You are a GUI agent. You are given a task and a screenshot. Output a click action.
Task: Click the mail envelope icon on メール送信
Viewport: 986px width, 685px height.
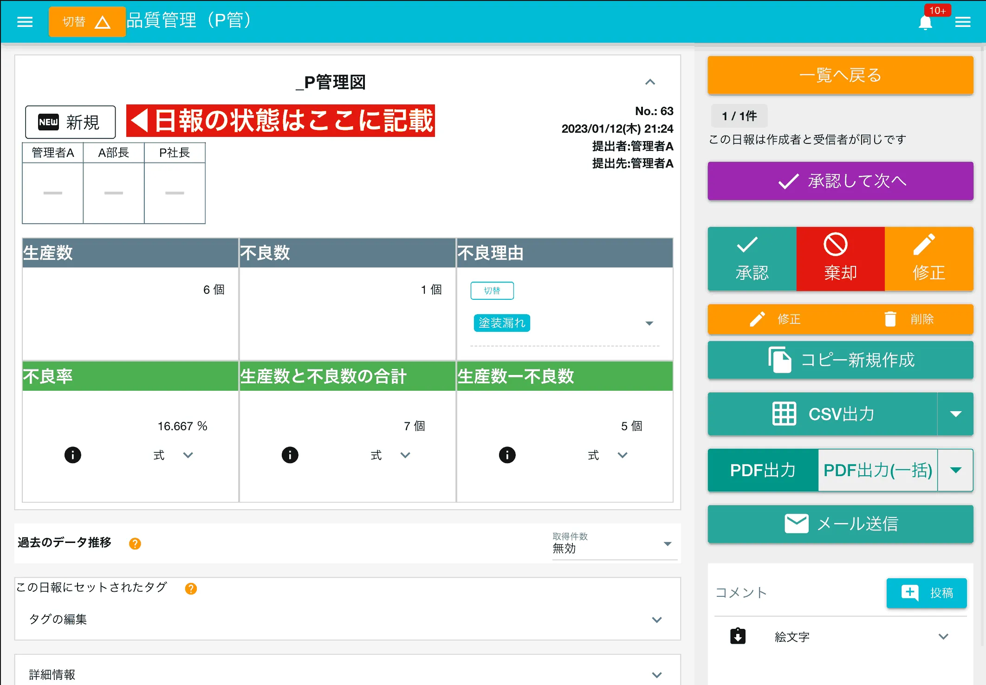coord(797,523)
